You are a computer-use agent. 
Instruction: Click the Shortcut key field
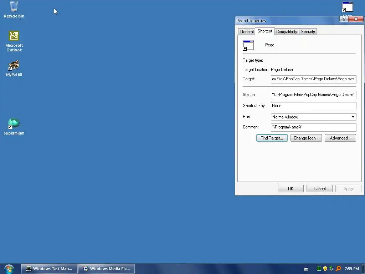coord(313,106)
